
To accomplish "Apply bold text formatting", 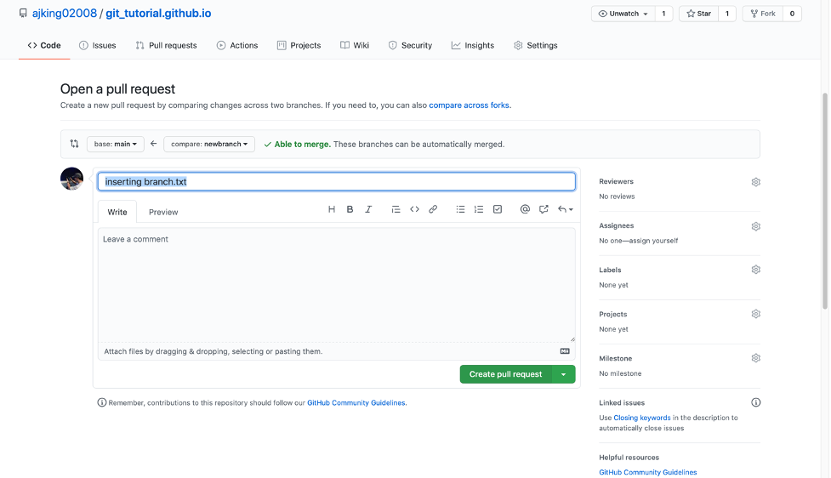I will (350, 209).
